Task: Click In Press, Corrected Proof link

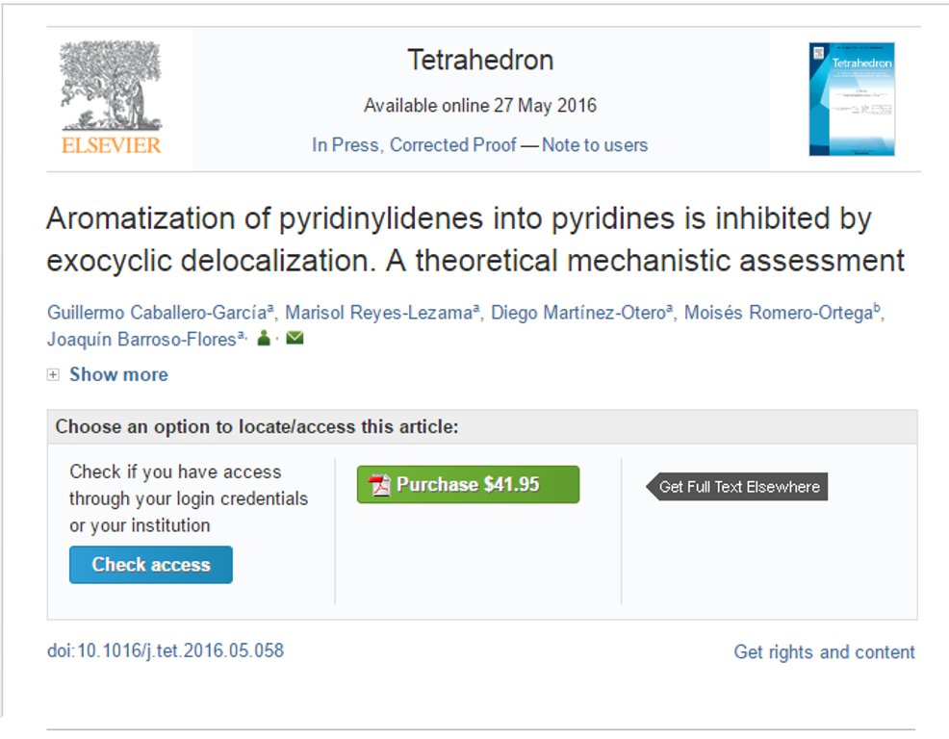Action: tap(414, 145)
